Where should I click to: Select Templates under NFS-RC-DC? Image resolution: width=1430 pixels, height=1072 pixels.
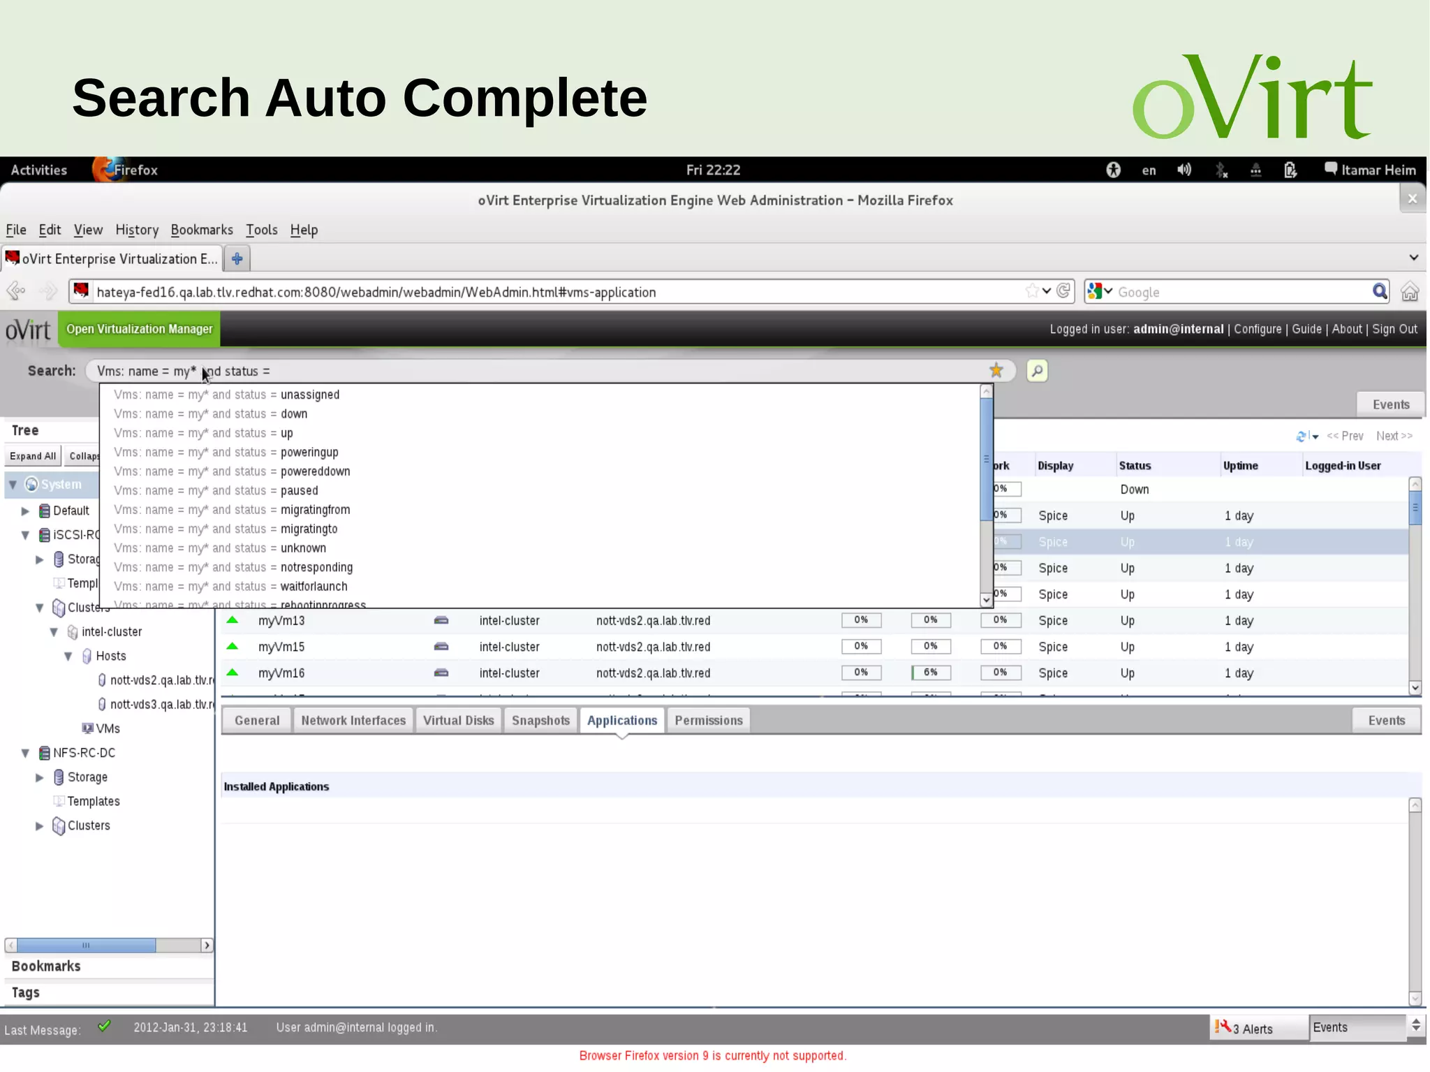[94, 801]
